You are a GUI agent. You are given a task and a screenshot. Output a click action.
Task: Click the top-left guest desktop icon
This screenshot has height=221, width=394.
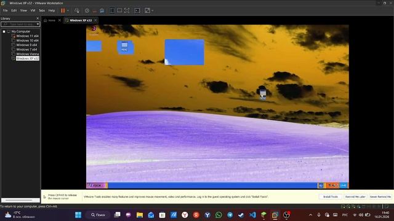pyautogui.click(x=94, y=30)
